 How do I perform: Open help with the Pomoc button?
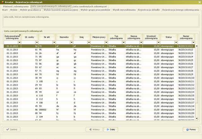(x=191, y=129)
